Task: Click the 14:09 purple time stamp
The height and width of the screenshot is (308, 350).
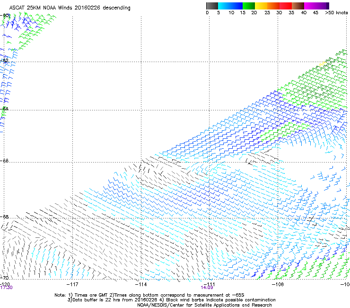Action: click(207, 288)
